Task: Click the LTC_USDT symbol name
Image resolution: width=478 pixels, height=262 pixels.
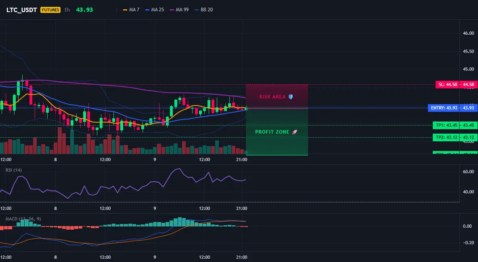Action: point(22,10)
